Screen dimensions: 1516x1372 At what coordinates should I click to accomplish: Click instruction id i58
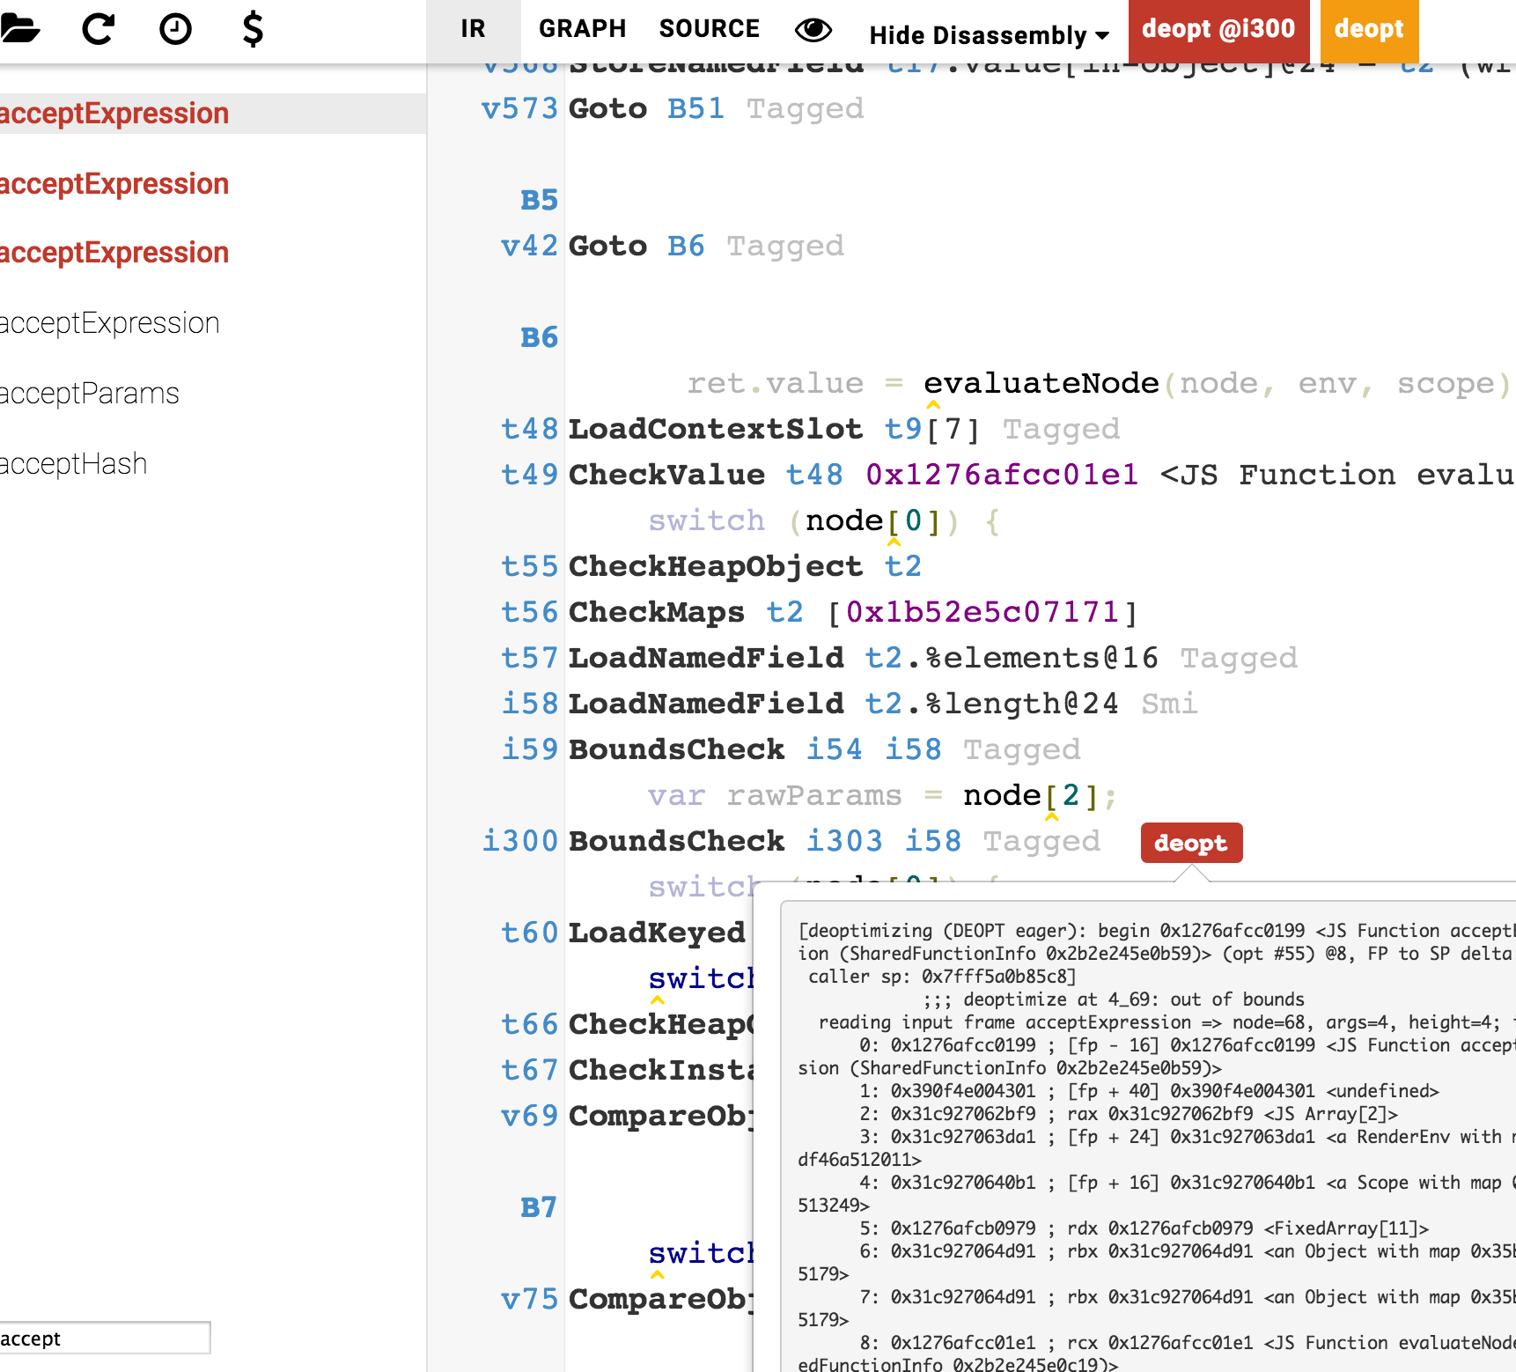[529, 704]
